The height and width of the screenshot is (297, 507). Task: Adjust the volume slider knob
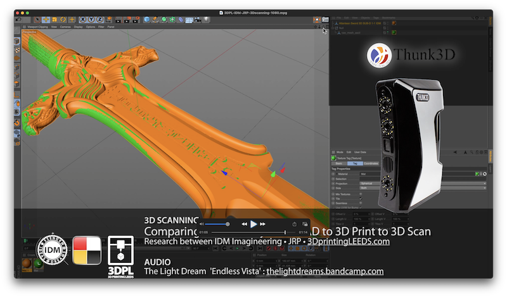point(228,224)
